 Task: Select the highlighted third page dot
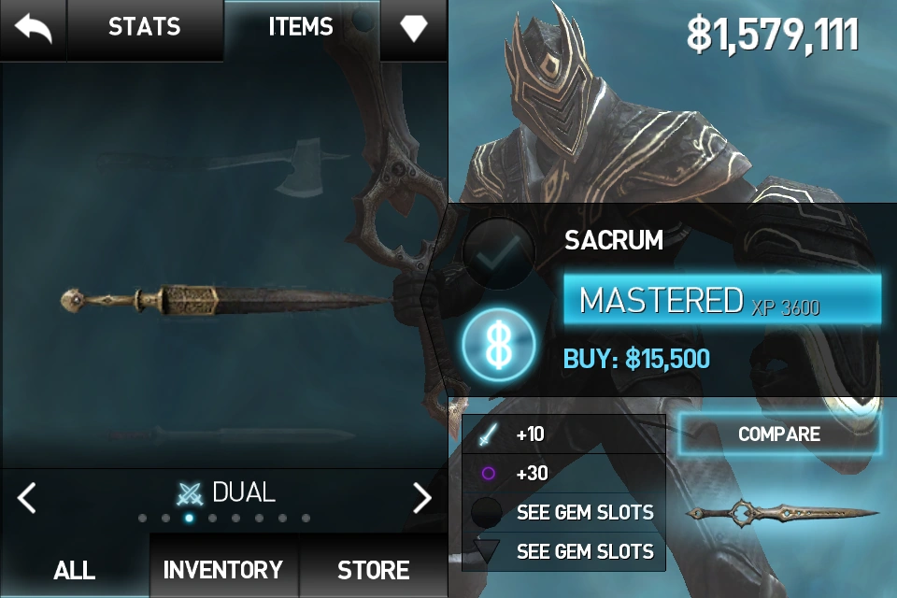tap(189, 518)
